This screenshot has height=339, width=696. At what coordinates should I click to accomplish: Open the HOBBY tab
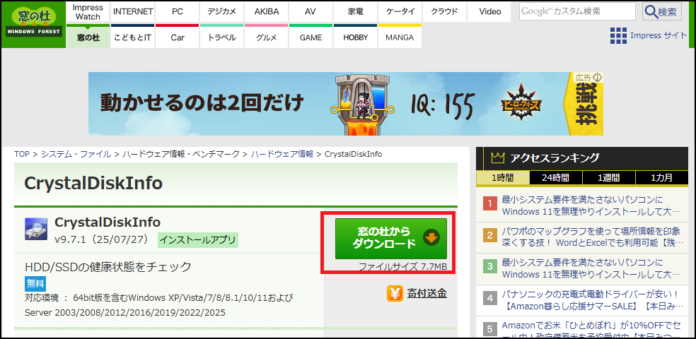tap(355, 37)
